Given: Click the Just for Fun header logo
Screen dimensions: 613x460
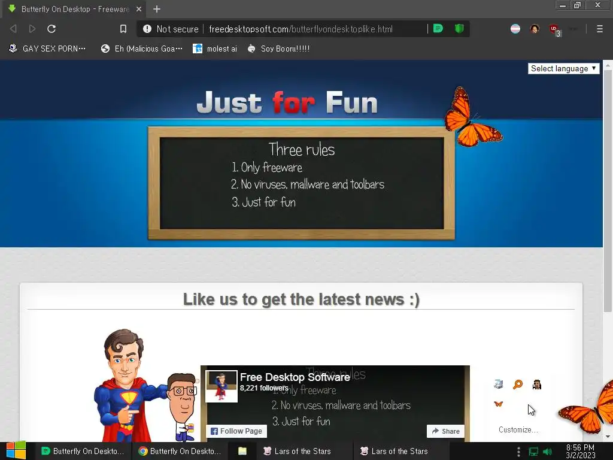Looking at the screenshot, I should 287,102.
